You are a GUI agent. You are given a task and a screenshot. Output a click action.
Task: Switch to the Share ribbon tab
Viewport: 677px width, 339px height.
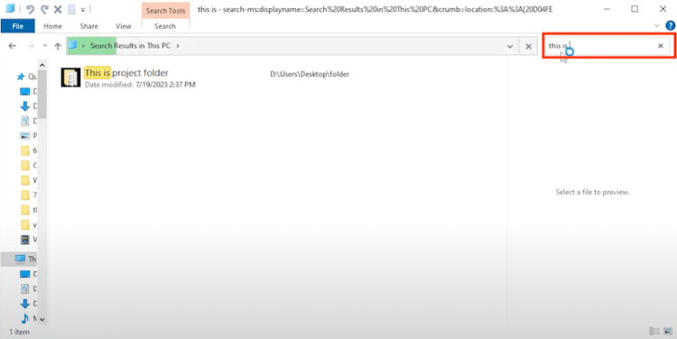(89, 26)
